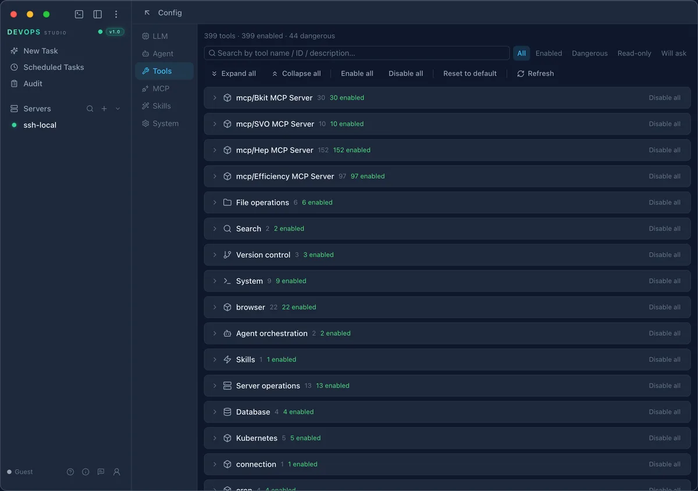This screenshot has height=491, width=698.
Task: Click the Guest account label
Action: (x=24, y=472)
